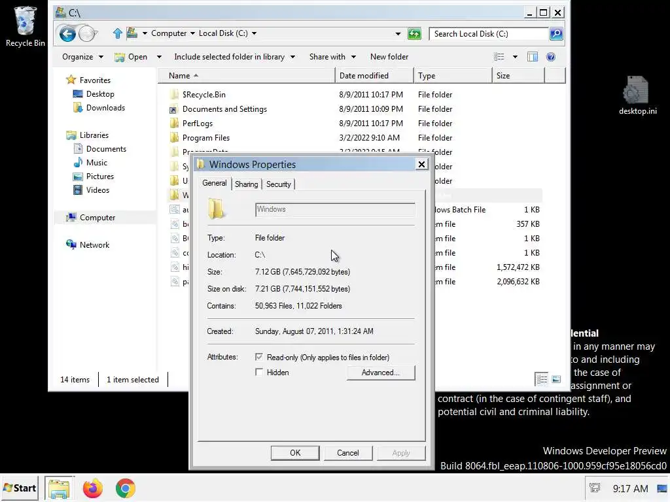Expand breadcrumb root arrow before Computer

tap(145, 33)
